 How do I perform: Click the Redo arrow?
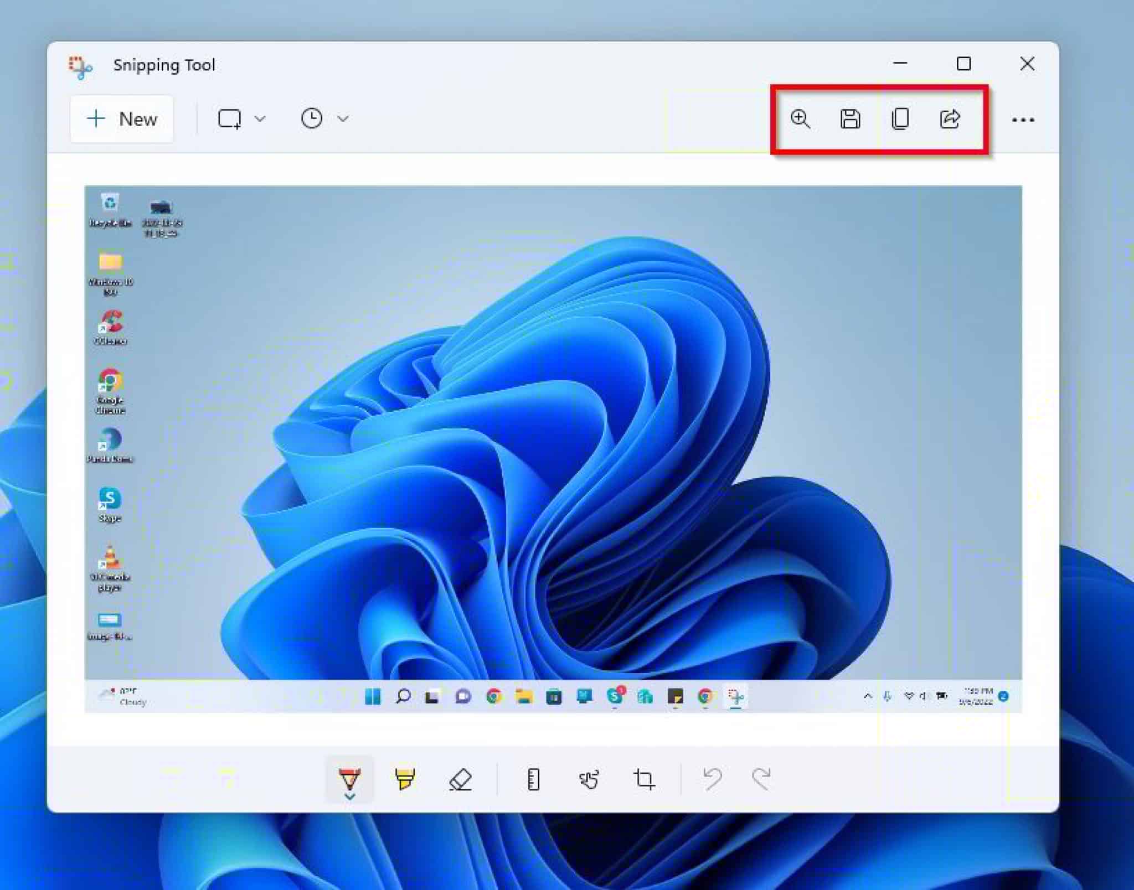click(x=761, y=779)
